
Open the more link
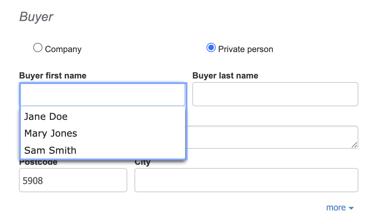click(336, 208)
